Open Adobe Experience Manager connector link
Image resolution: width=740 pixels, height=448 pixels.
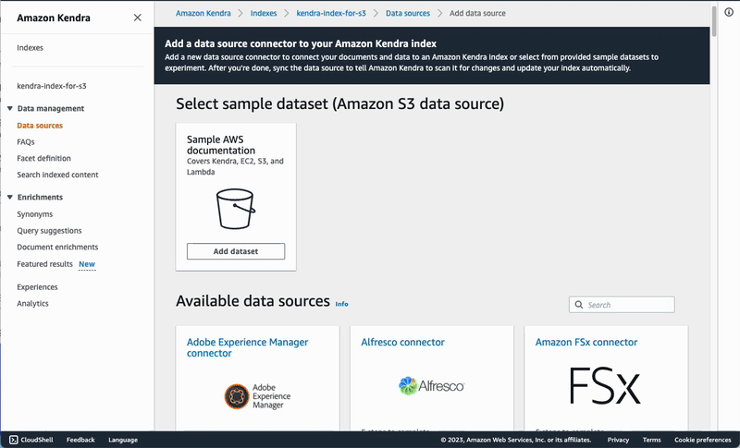pyautogui.click(x=247, y=347)
